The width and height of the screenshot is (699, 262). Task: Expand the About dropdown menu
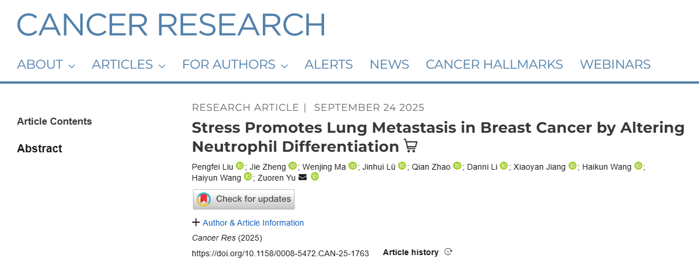pos(46,65)
